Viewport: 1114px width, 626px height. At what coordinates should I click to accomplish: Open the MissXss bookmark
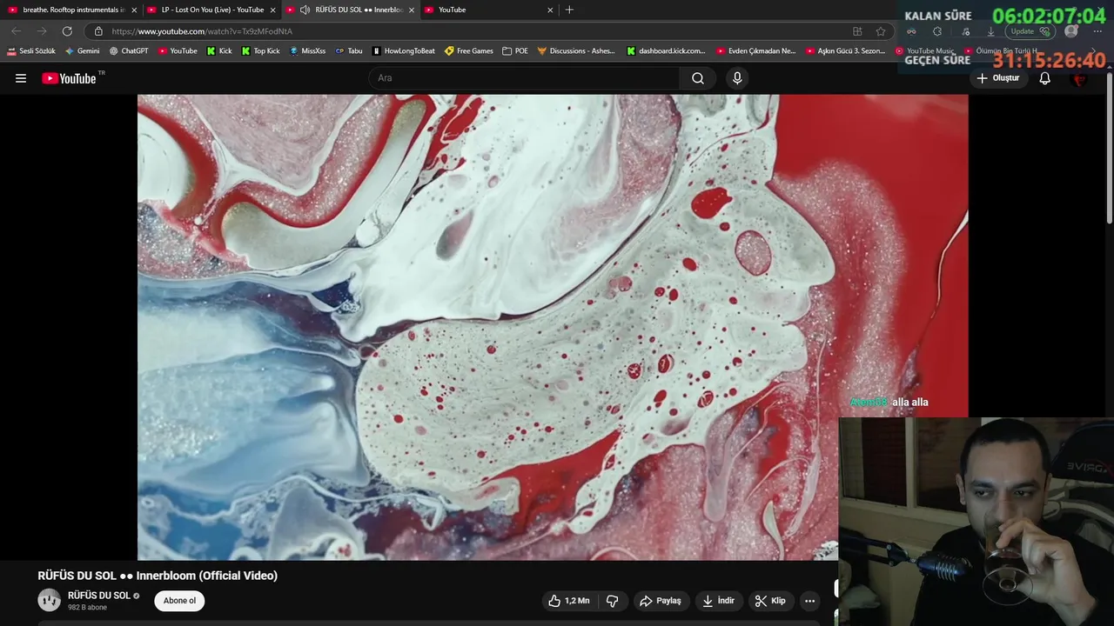point(307,51)
